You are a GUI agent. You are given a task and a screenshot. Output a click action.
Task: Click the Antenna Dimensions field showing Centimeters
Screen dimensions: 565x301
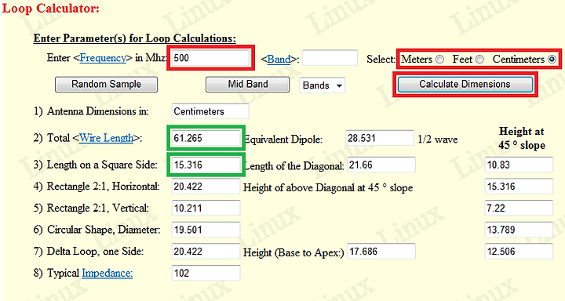pyautogui.click(x=210, y=111)
